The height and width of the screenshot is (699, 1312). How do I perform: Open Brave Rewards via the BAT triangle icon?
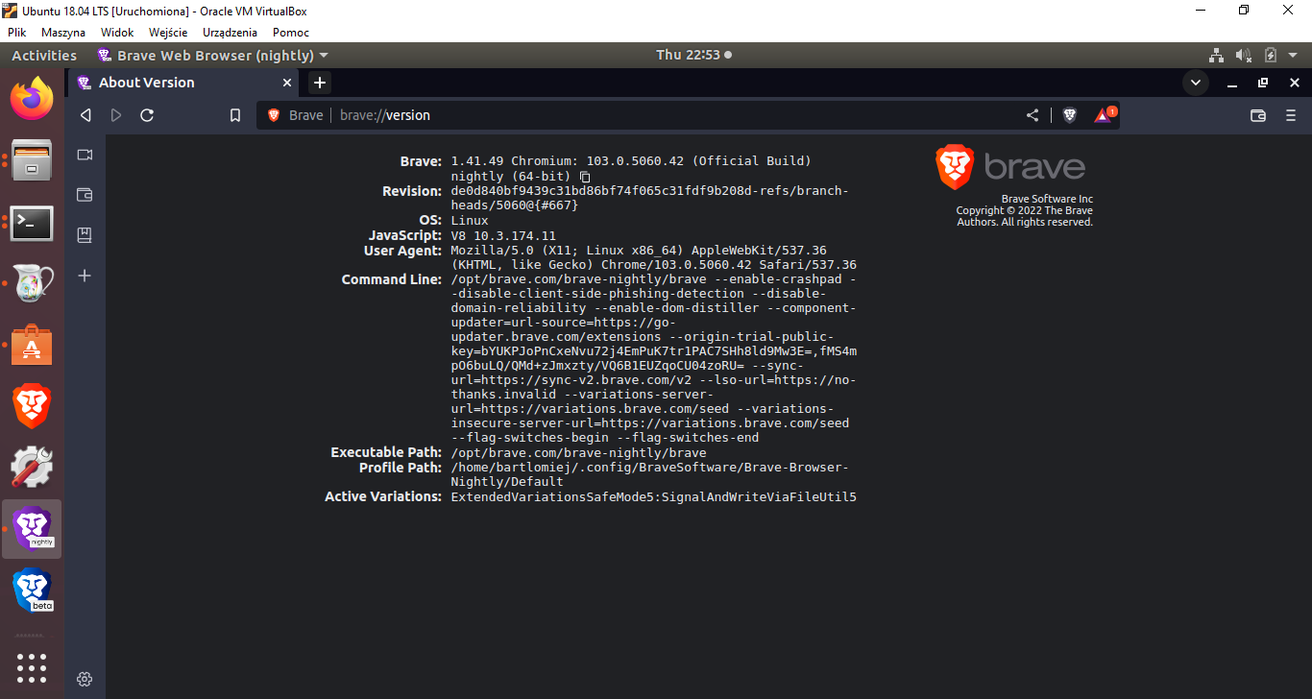(1103, 114)
